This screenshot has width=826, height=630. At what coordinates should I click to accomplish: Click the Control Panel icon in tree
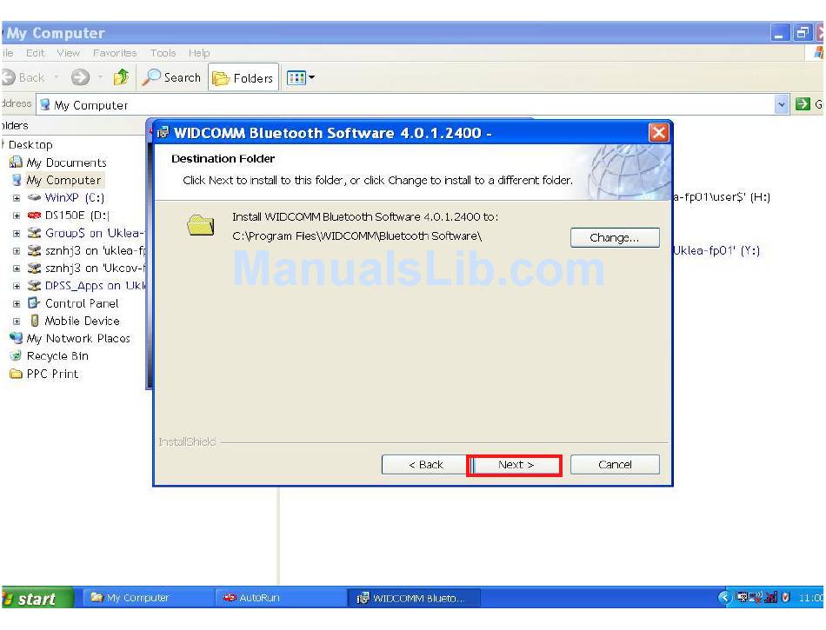pyautogui.click(x=34, y=303)
